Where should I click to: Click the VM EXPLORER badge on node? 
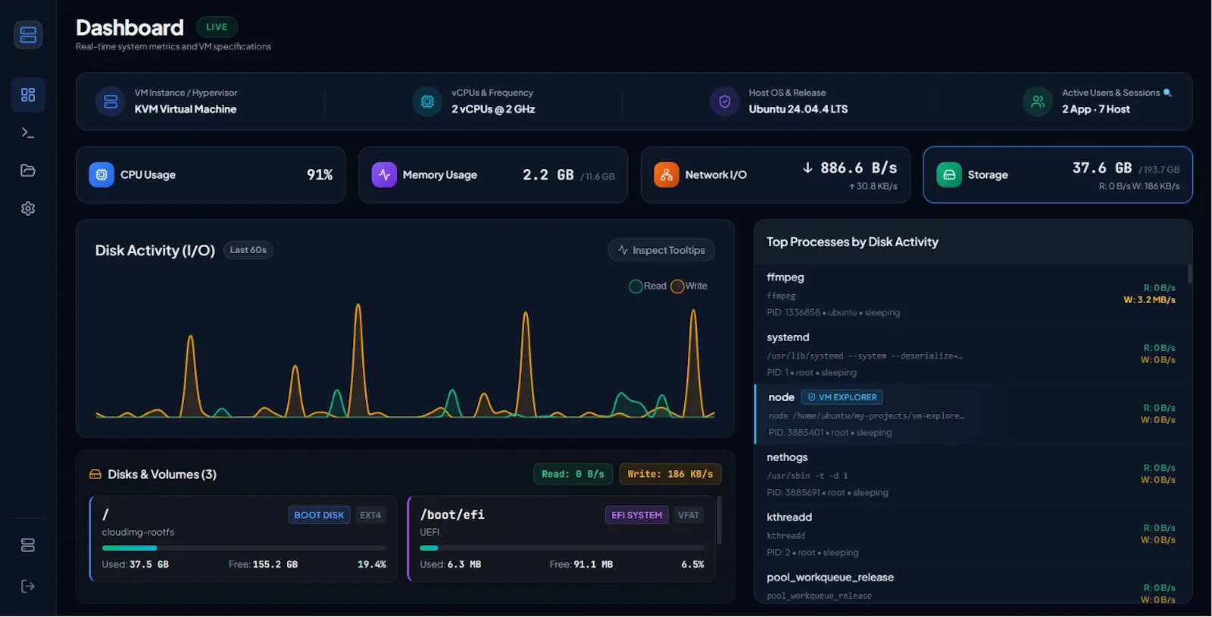(x=842, y=397)
